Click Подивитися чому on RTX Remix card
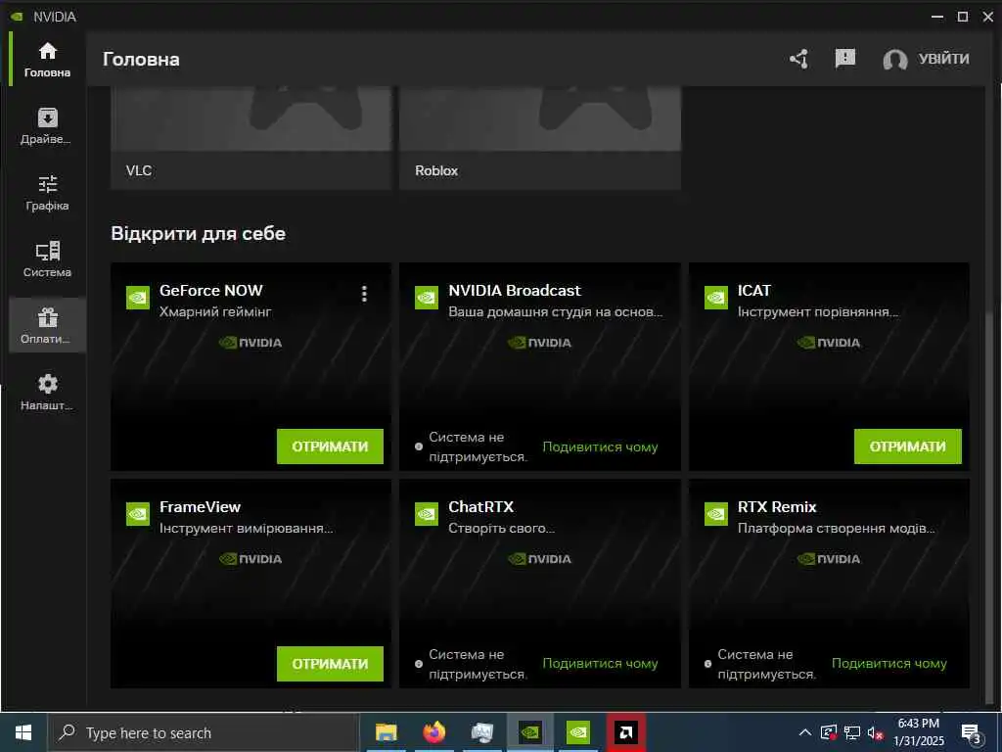The height and width of the screenshot is (752, 1002). (x=888, y=664)
